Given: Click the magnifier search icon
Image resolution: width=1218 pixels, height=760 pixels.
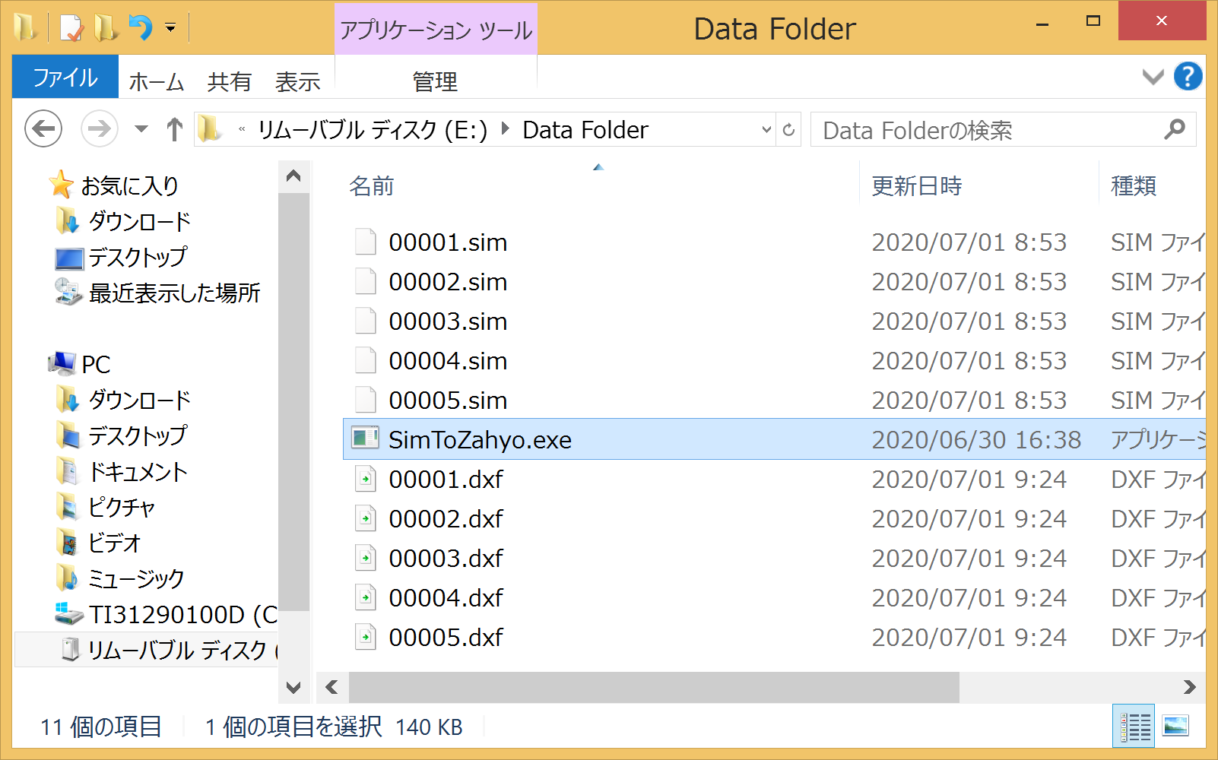Looking at the screenshot, I should point(1175,129).
